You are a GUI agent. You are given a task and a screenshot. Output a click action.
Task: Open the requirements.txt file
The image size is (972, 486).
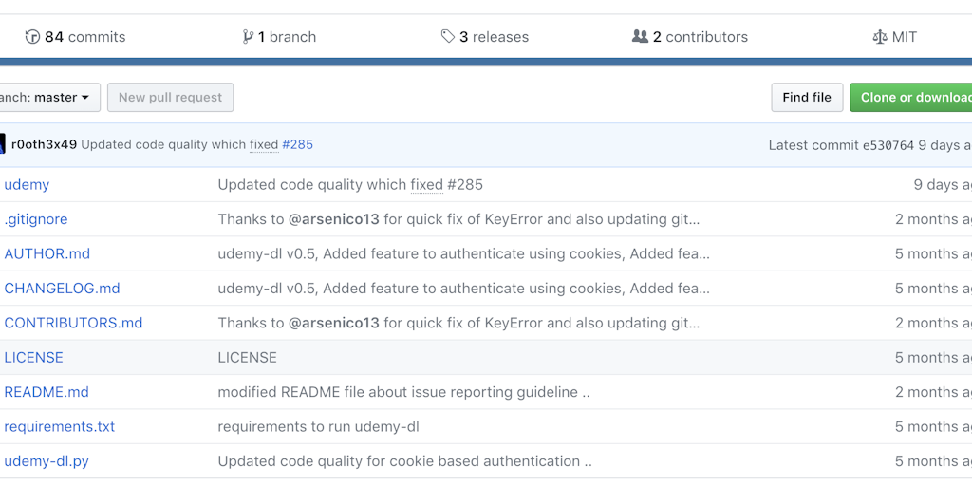pos(60,427)
